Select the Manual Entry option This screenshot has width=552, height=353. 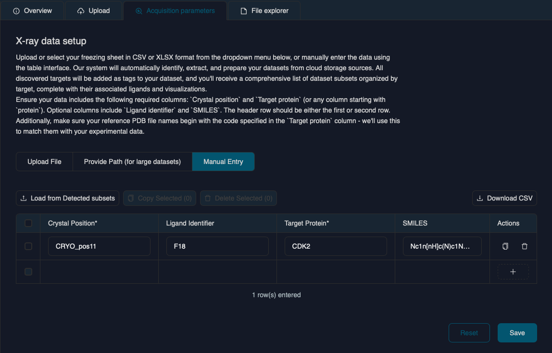coord(223,162)
